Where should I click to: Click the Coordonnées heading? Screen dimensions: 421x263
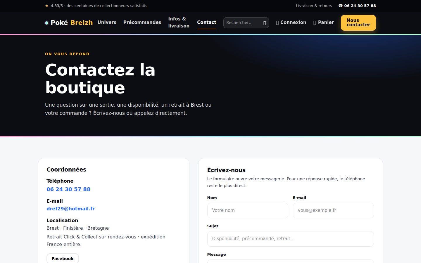click(66, 169)
